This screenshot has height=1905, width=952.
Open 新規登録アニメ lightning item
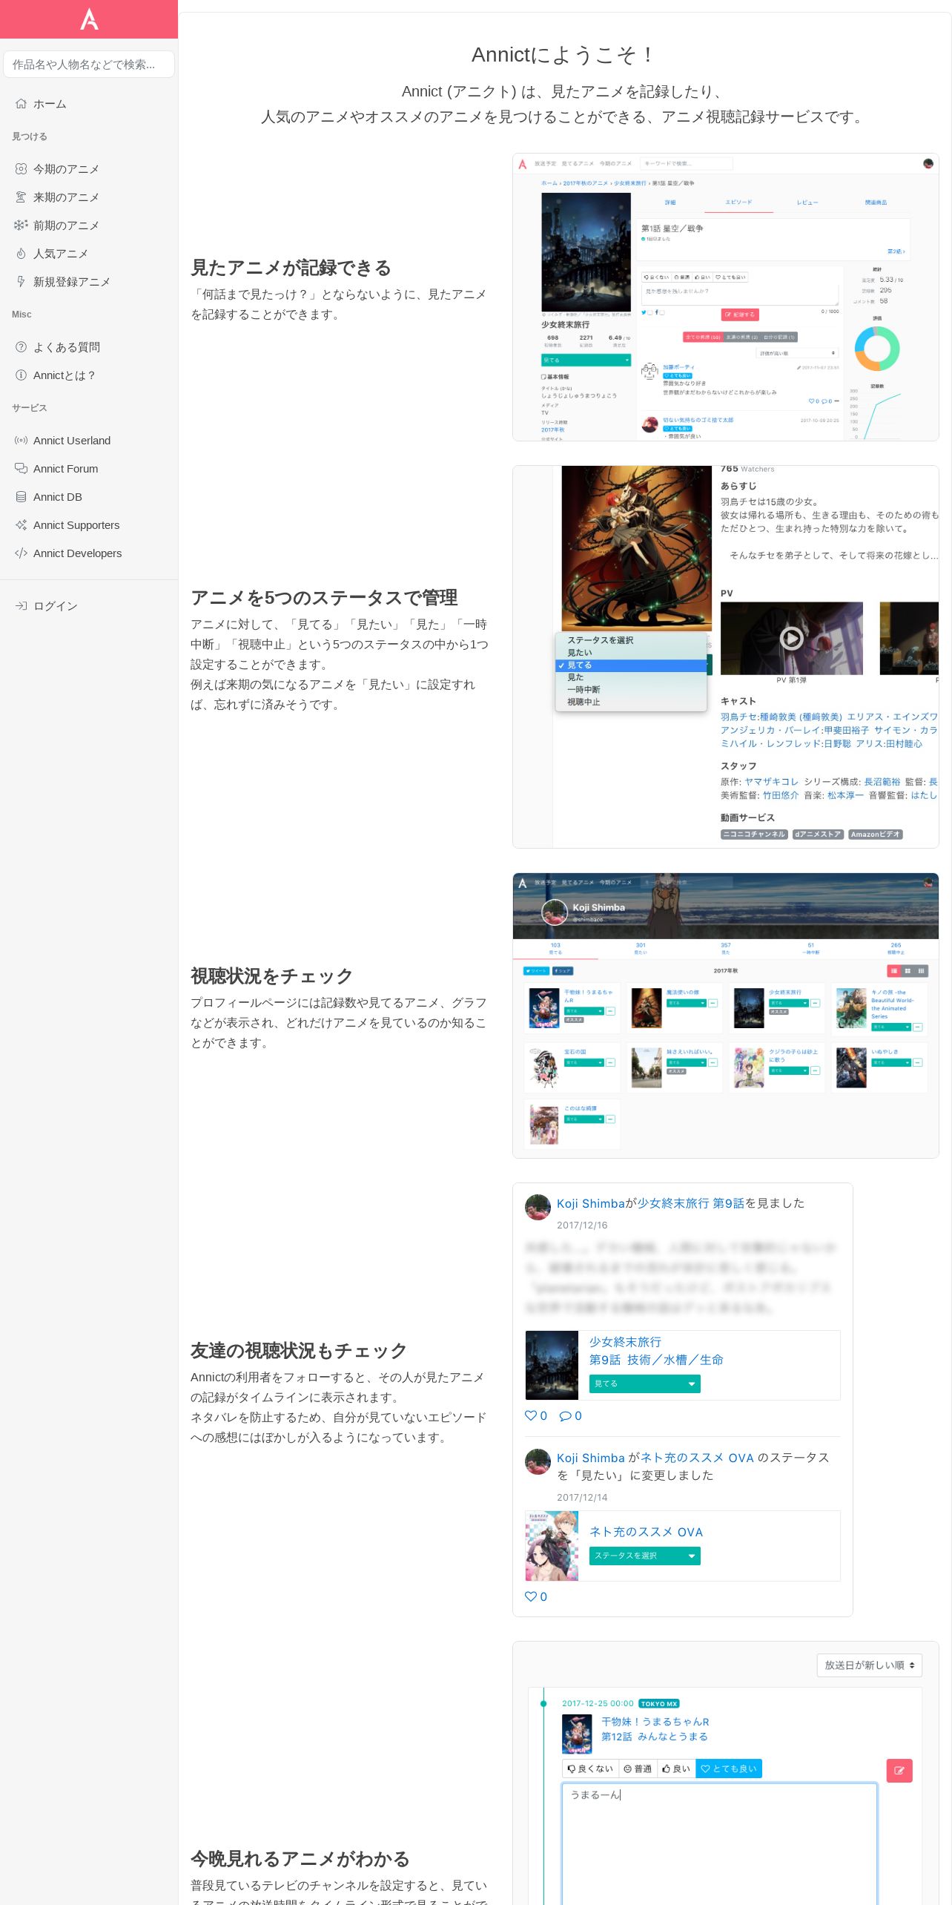coord(89,282)
